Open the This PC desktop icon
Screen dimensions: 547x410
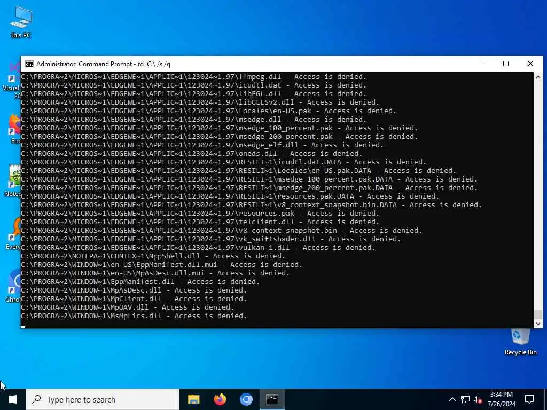[21, 22]
